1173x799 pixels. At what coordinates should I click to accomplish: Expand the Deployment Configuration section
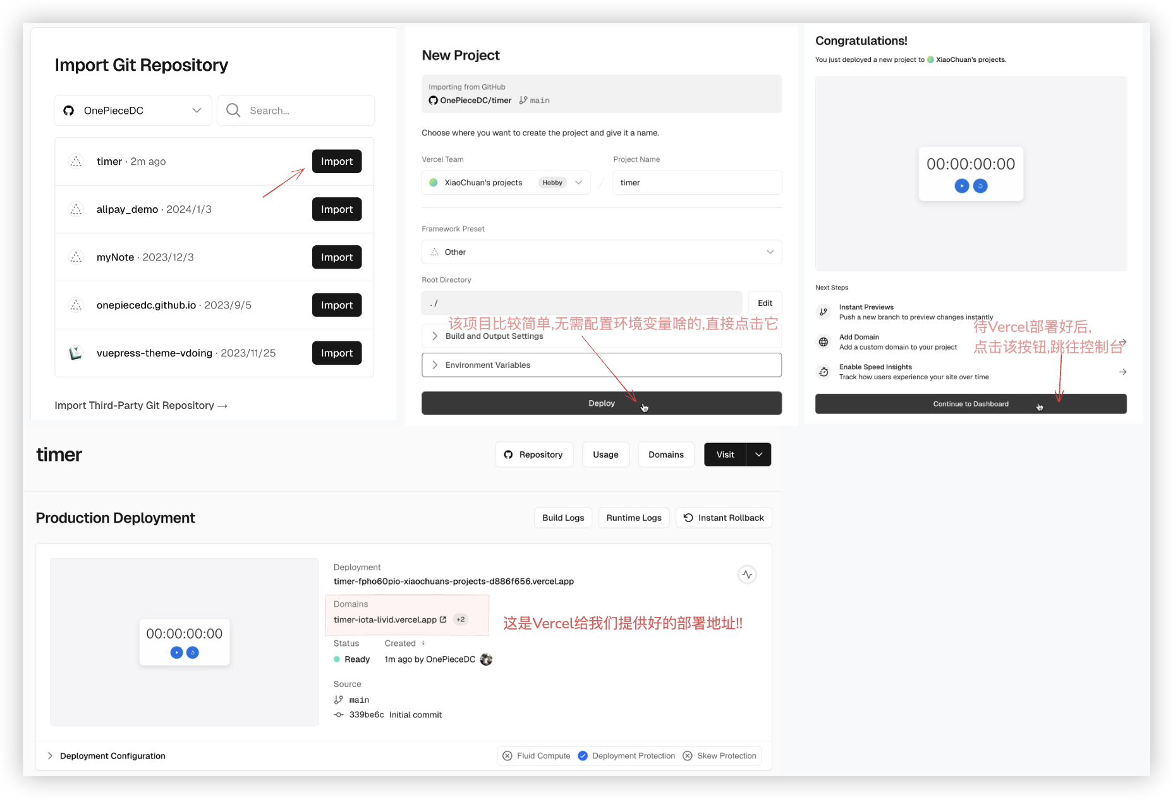coord(106,756)
